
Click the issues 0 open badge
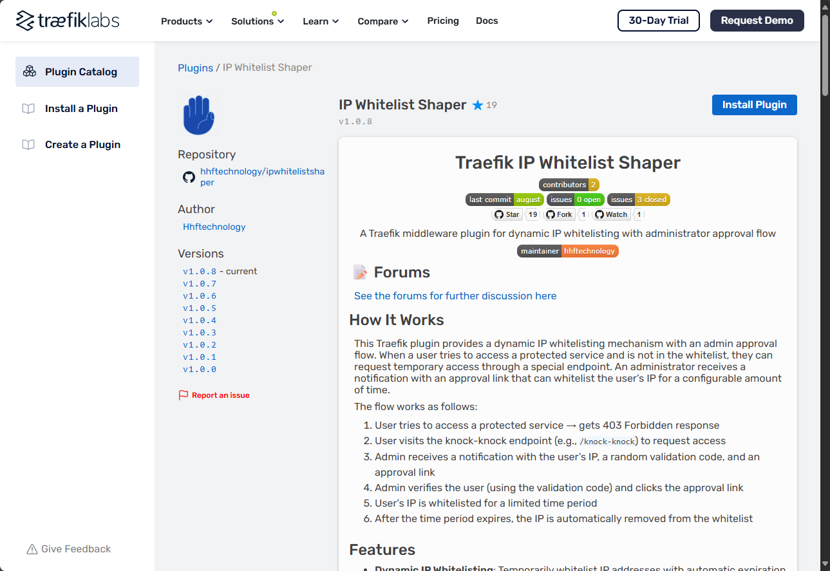click(x=576, y=200)
